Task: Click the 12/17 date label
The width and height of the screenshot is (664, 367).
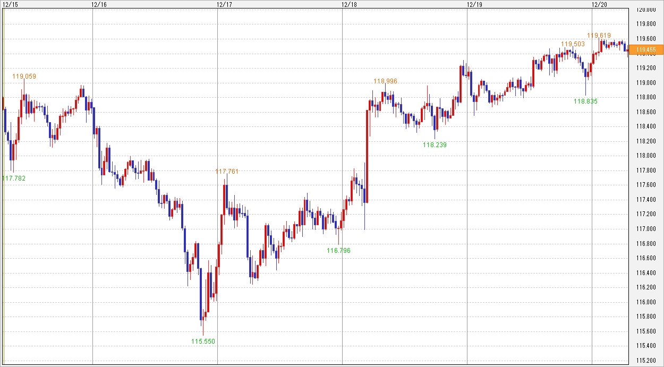Action: click(224, 4)
